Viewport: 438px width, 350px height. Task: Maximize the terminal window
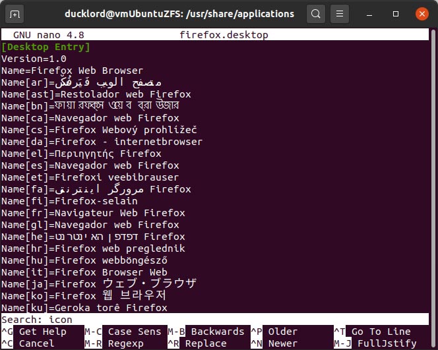(396, 14)
